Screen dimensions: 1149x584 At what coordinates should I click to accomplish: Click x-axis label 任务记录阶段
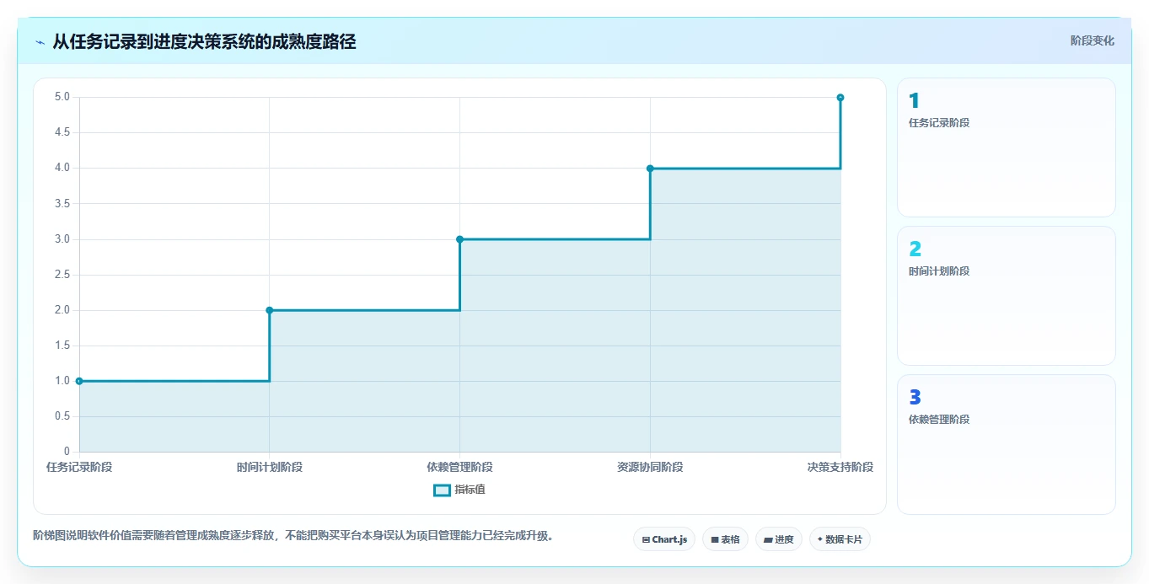click(x=79, y=467)
